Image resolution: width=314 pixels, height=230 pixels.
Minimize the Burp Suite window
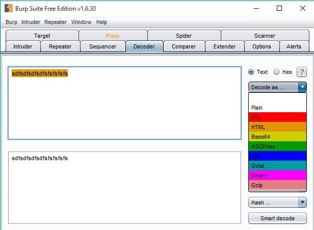(256, 8)
